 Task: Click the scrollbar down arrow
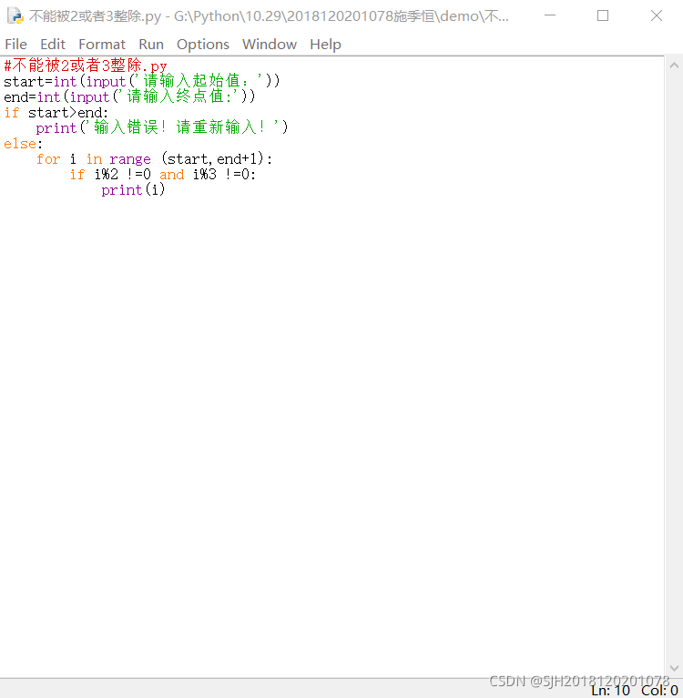pos(674,668)
